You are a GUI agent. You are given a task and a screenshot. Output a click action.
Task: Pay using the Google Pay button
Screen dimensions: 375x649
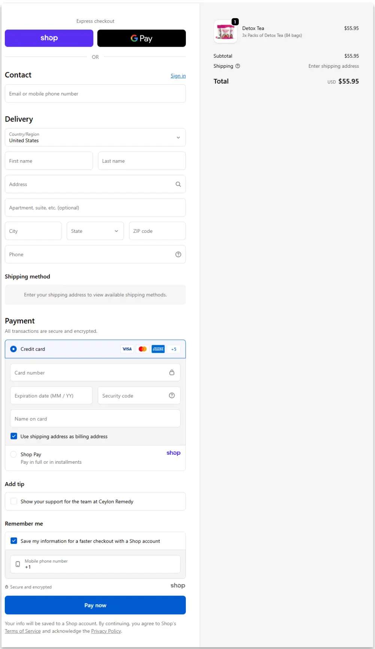[x=141, y=38]
